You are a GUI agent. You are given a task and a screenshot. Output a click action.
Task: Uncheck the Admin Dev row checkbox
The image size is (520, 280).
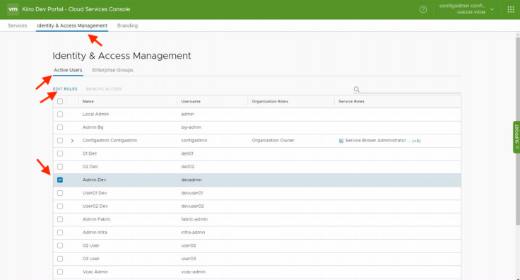(x=60, y=180)
